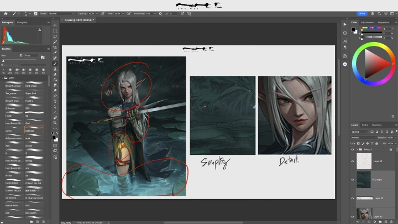Click the Share button

tap(362, 13)
